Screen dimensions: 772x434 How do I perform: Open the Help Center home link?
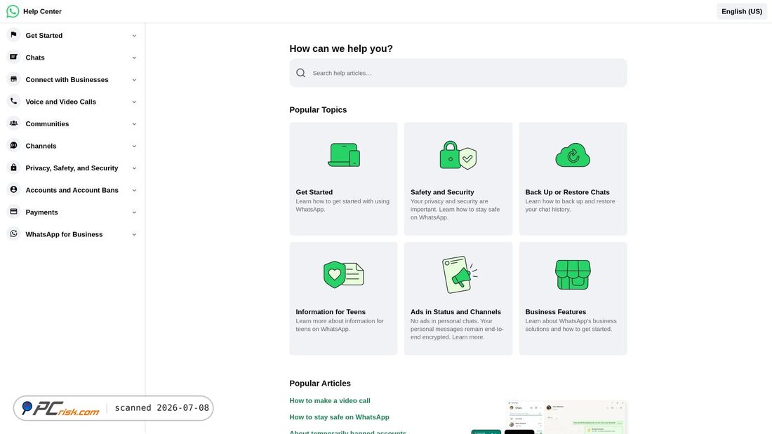pyautogui.click(x=42, y=11)
